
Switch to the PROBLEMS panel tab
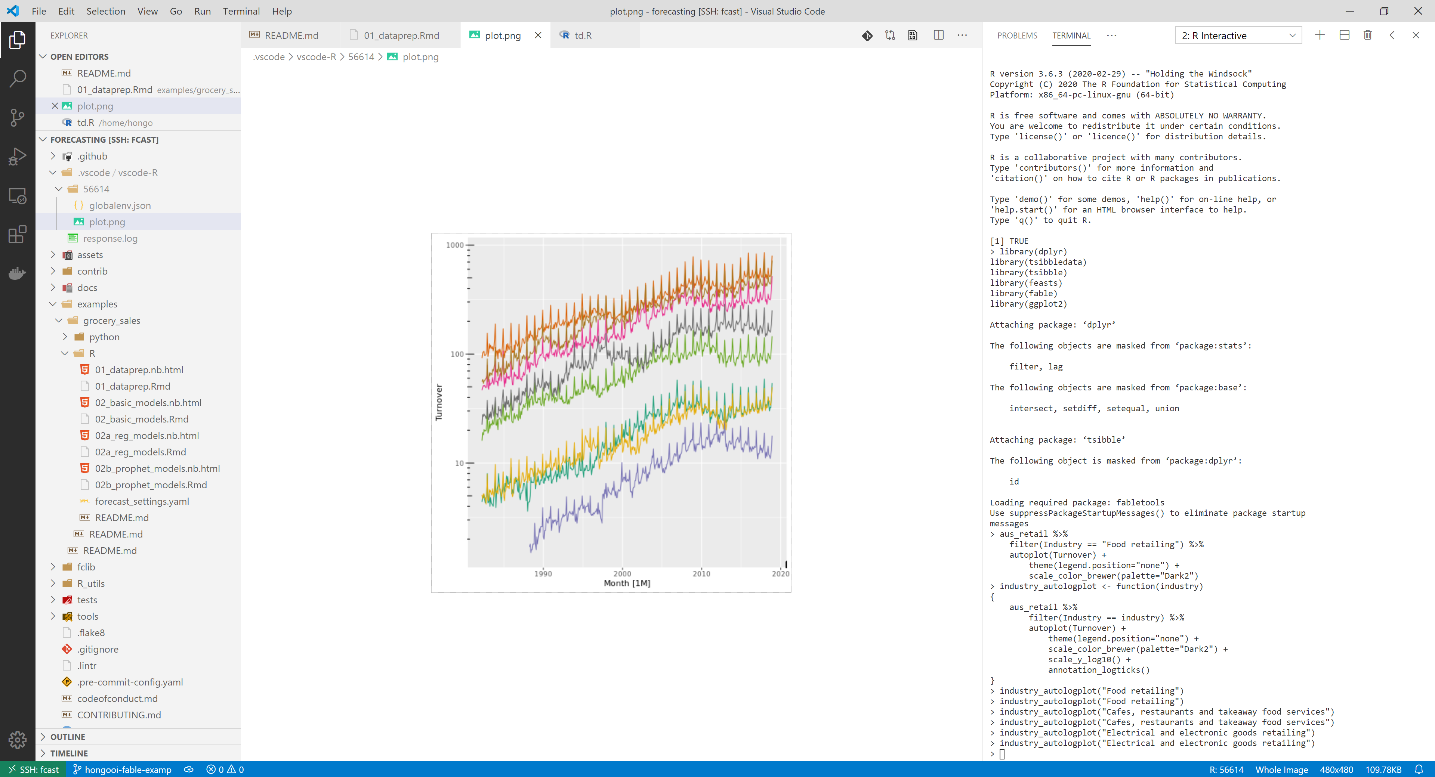coord(1018,35)
